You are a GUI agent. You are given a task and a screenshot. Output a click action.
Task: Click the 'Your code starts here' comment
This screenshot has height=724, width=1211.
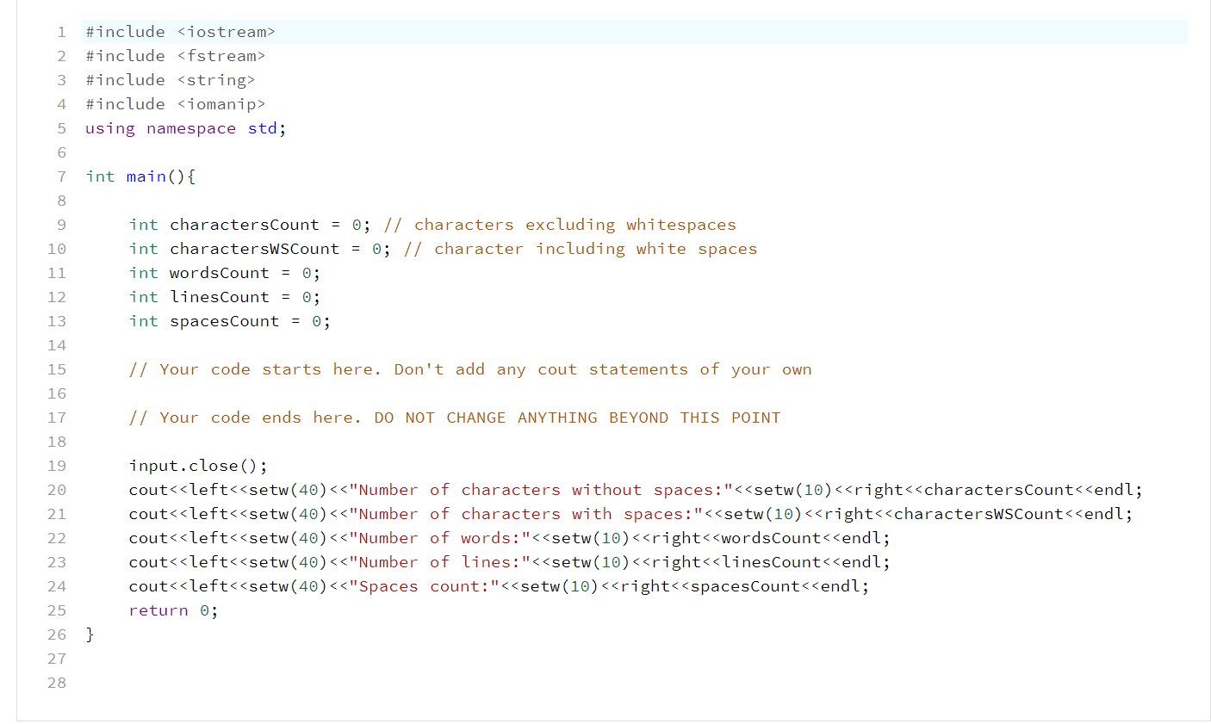469,368
